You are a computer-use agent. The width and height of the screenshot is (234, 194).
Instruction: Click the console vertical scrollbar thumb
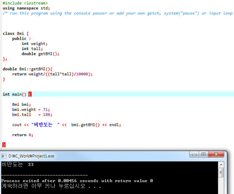(x=221, y=172)
